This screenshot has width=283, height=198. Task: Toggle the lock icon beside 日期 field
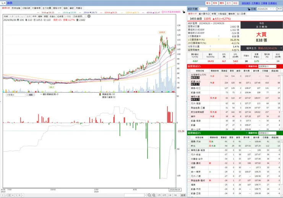point(249,9)
